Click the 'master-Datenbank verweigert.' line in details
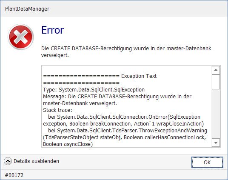 pyautogui.click(x=80, y=103)
